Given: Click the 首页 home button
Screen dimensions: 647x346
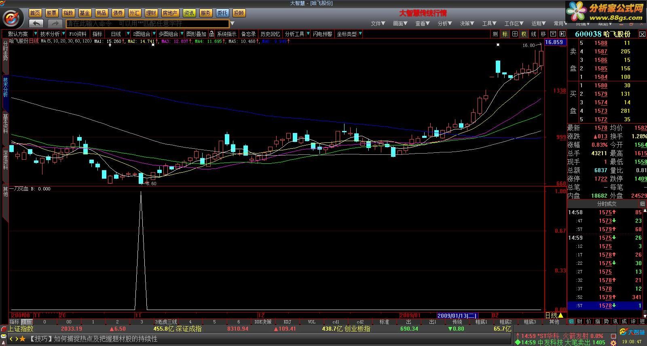Looking at the screenshot, I should (x=35, y=13).
